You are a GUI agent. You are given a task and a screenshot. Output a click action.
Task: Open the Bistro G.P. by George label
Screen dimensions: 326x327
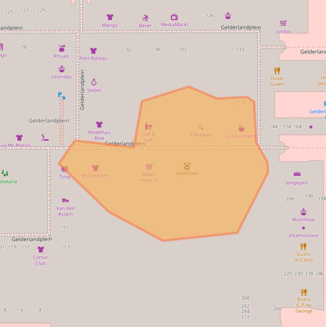coord(304,305)
